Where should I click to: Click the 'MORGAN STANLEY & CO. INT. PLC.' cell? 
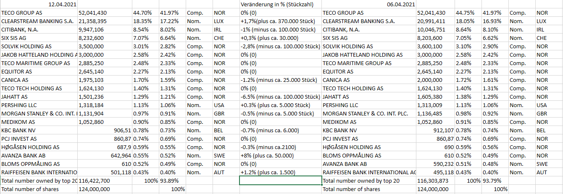(x=365, y=113)
